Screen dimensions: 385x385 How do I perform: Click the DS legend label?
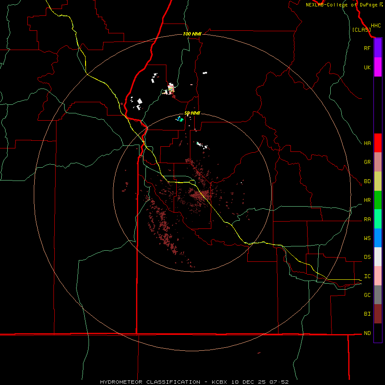tap(367, 257)
